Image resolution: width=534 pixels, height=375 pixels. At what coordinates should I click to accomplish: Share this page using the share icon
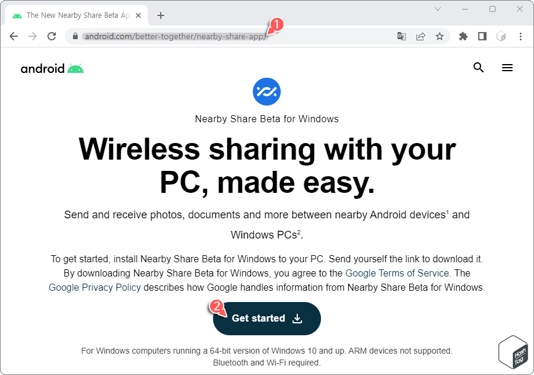click(x=421, y=36)
